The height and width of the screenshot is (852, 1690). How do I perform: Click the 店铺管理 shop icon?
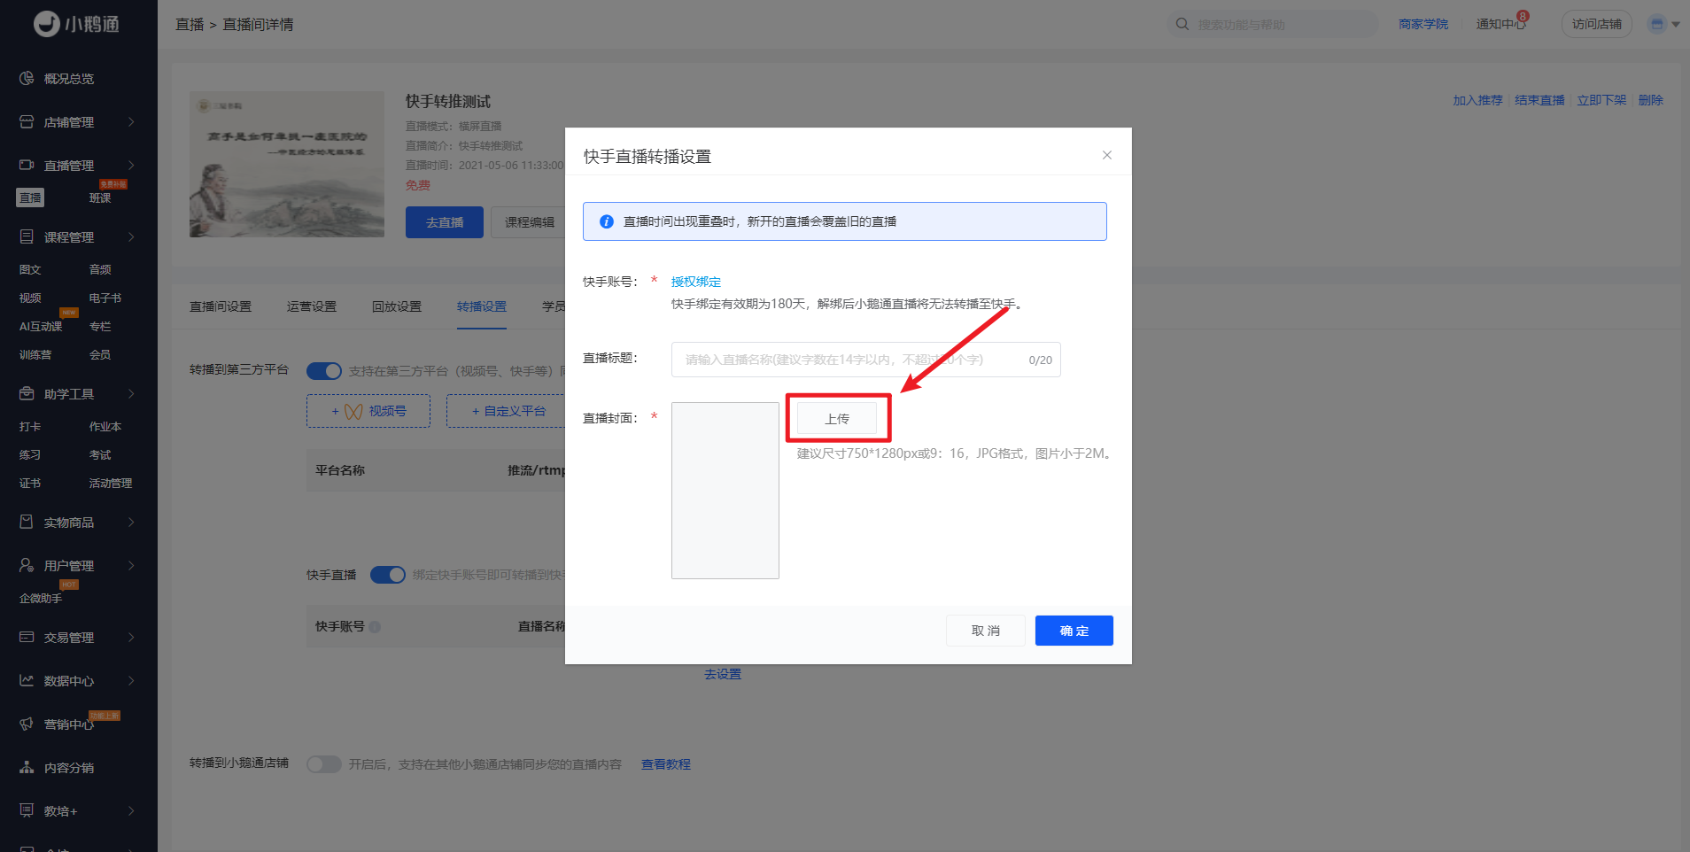[27, 121]
